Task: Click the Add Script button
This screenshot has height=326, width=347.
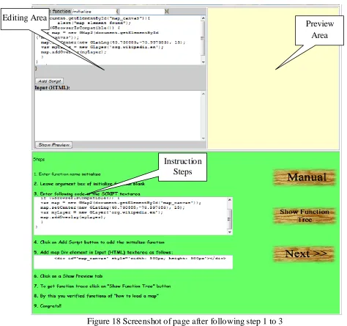Action: (50, 81)
